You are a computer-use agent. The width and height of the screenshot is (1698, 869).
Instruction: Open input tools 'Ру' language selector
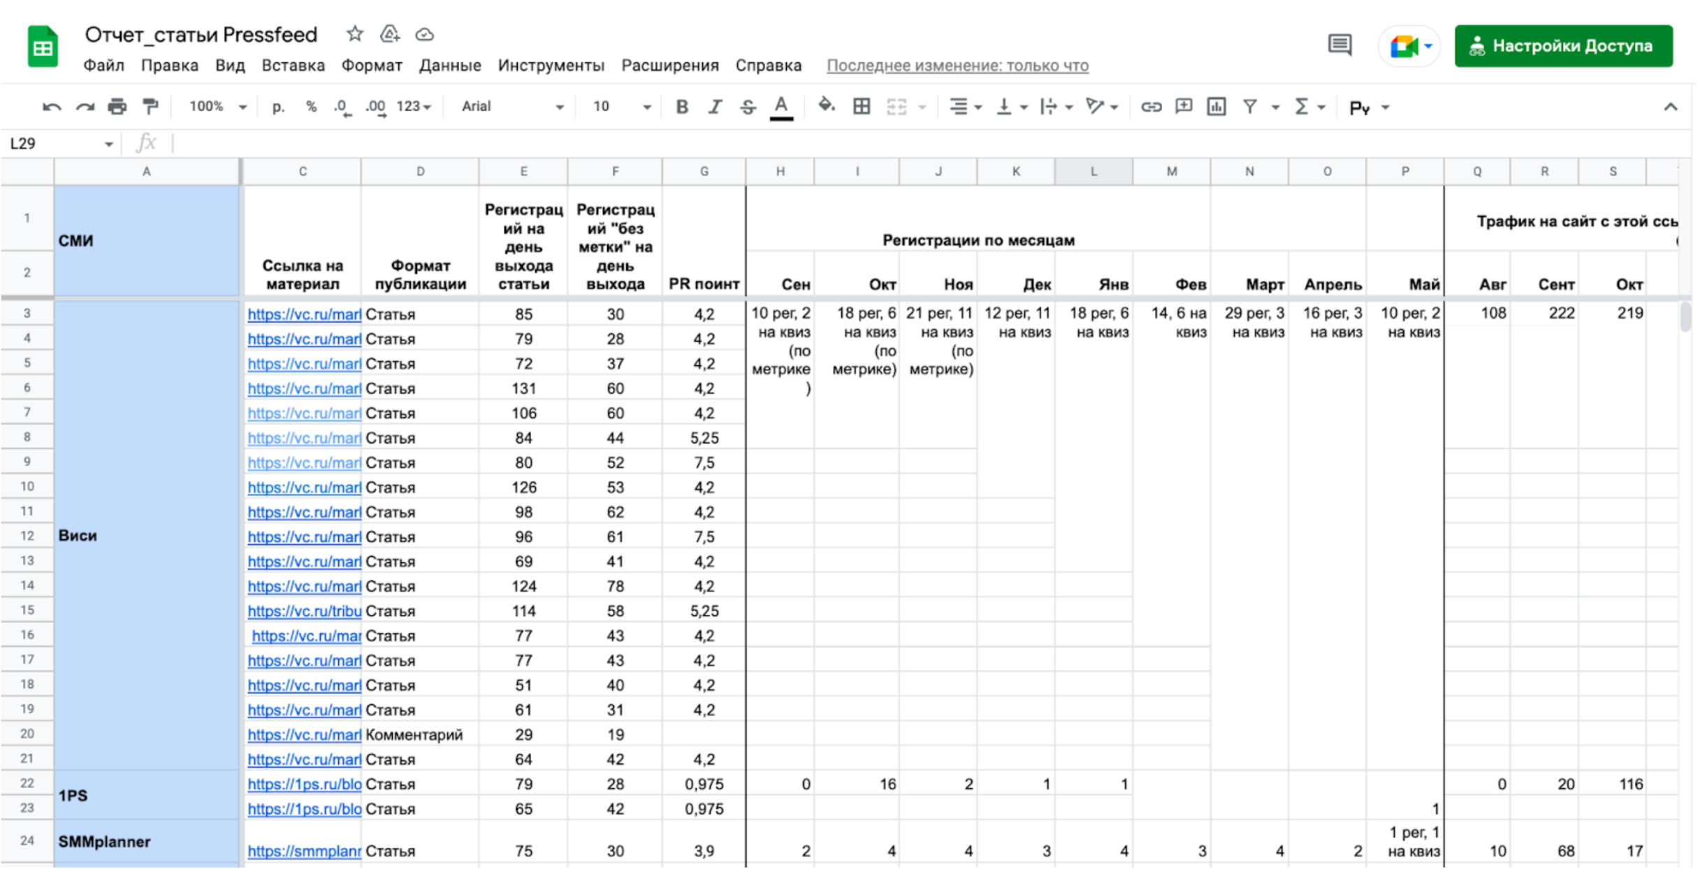point(1369,108)
